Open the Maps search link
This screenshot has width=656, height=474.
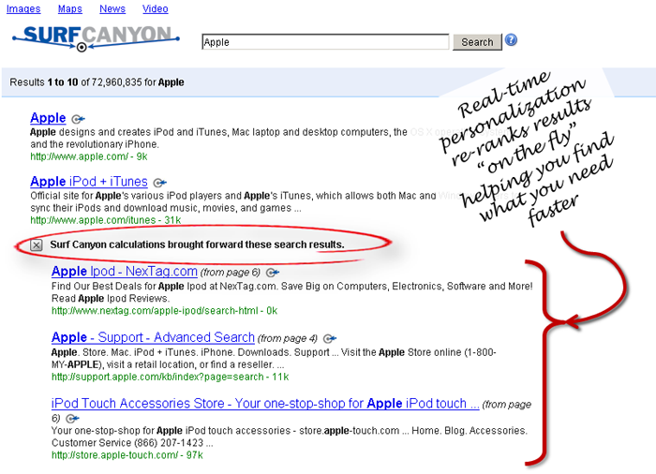coord(70,8)
